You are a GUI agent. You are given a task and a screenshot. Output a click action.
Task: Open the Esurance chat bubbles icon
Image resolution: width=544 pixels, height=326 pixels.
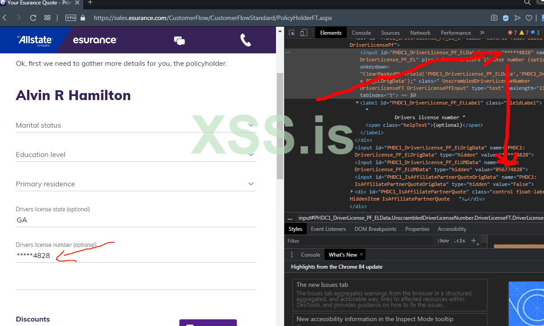click(179, 41)
